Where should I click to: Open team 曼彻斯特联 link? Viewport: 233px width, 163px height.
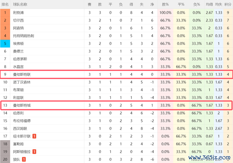pyautogui.click(x=22, y=74)
